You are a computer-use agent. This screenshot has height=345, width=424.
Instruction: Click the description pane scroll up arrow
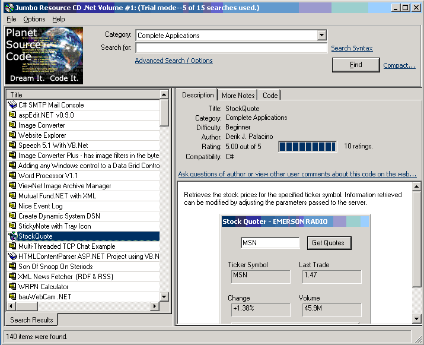[416, 186]
